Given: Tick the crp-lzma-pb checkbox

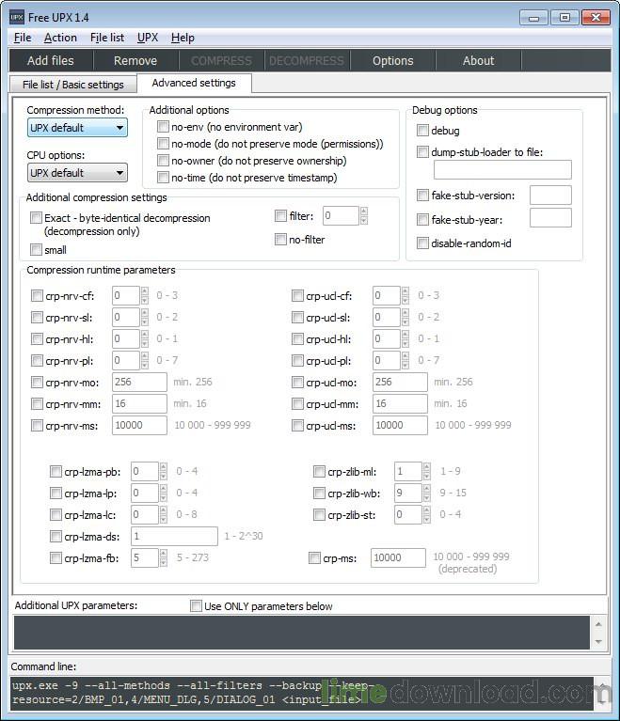Looking at the screenshot, I should [56, 471].
